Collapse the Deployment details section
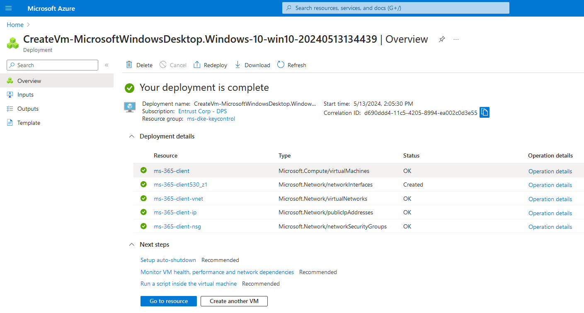This screenshot has height=313, width=584. click(x=132, y=136)
